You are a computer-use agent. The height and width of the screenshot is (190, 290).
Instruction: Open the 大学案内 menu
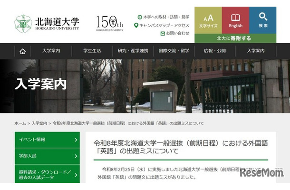[51, 51]
